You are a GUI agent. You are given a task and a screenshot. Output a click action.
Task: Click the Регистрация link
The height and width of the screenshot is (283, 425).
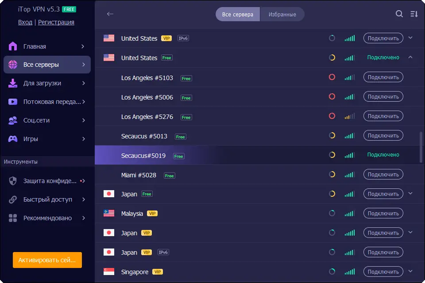click(x=56, y=22)
